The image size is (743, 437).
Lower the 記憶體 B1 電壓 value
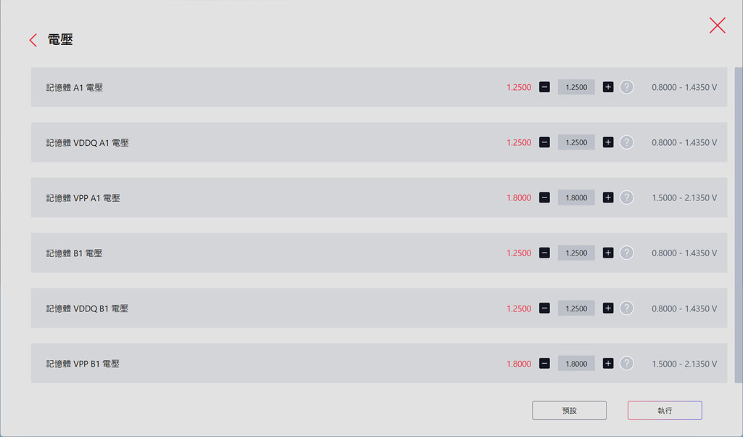544,253
